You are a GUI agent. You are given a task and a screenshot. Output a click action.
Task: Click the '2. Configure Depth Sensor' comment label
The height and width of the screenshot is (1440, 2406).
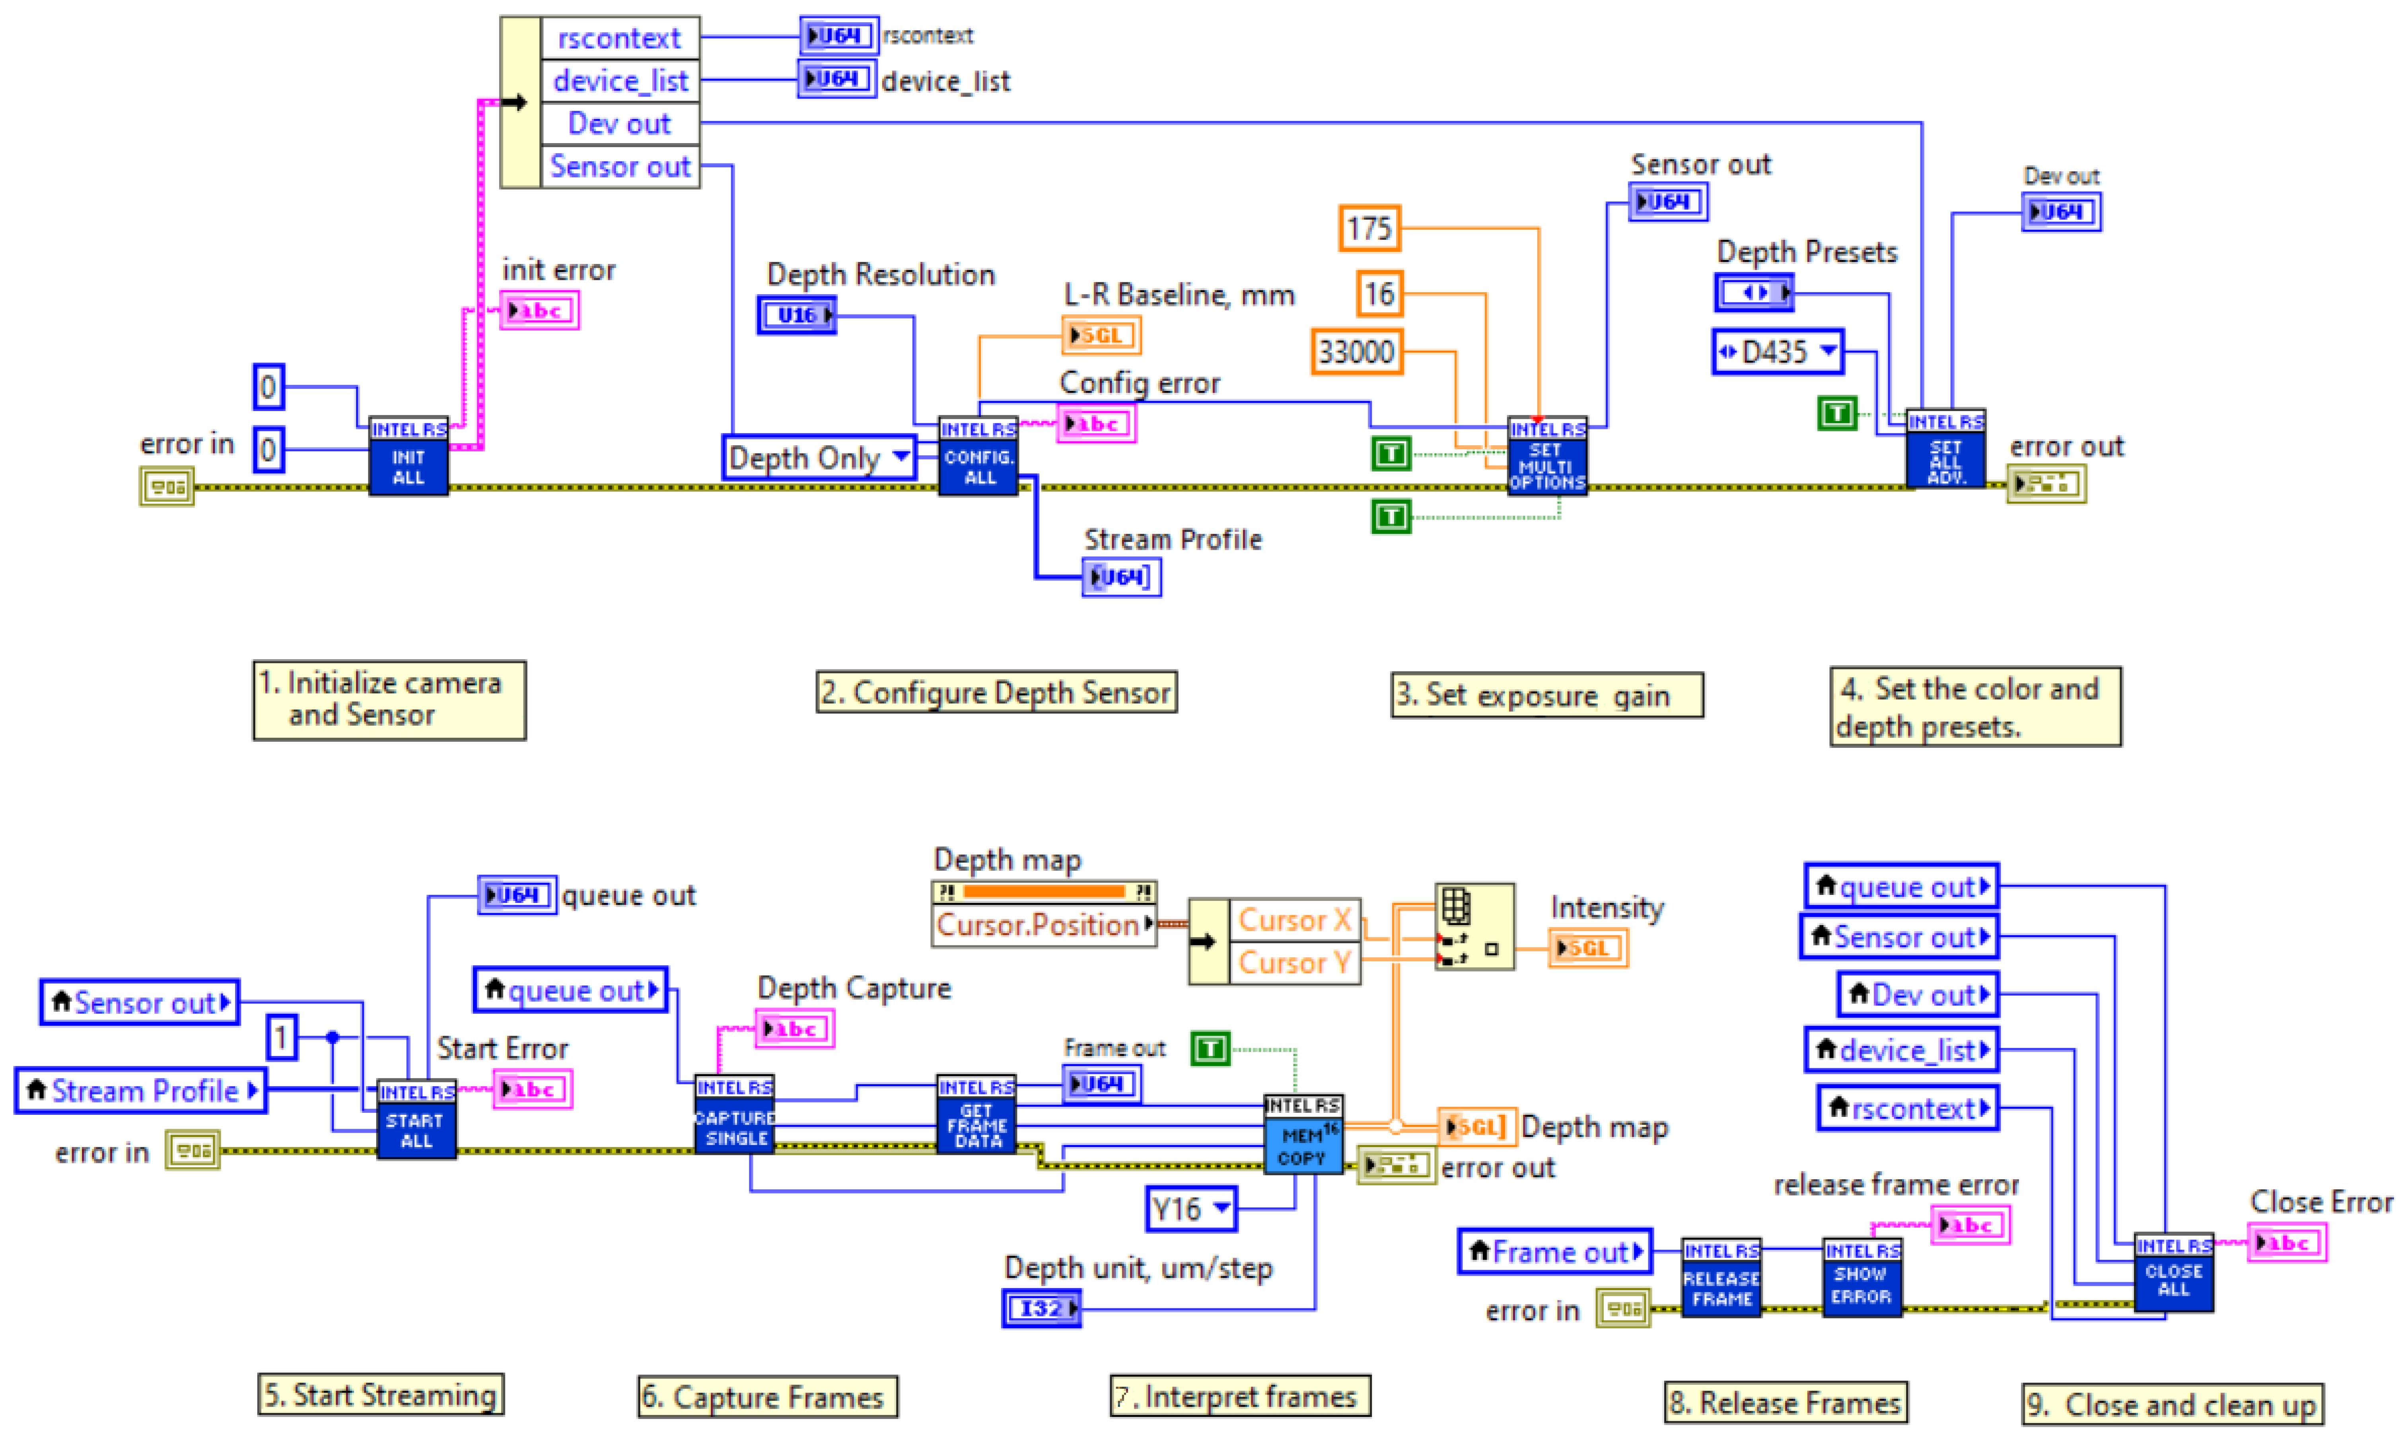(x=996, y=692)
